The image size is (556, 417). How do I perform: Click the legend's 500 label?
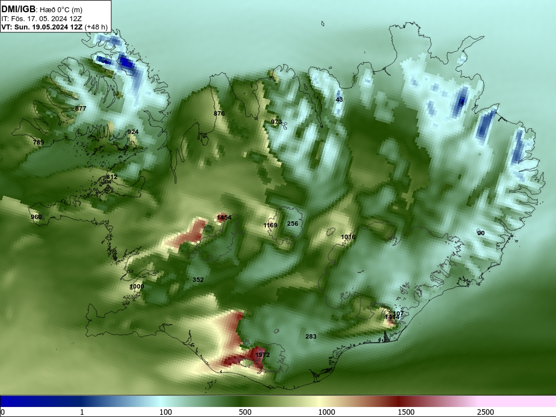(x=245, y=412)
